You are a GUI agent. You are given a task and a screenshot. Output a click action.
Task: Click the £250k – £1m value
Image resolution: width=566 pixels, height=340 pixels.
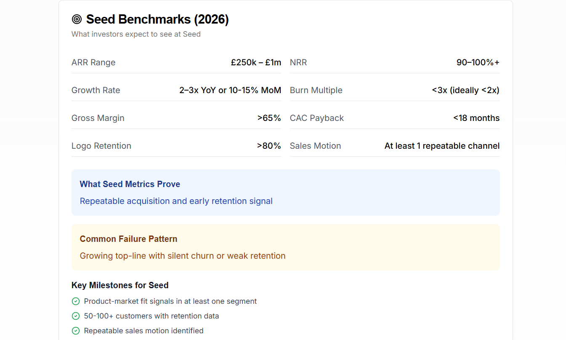pos(256,62)
